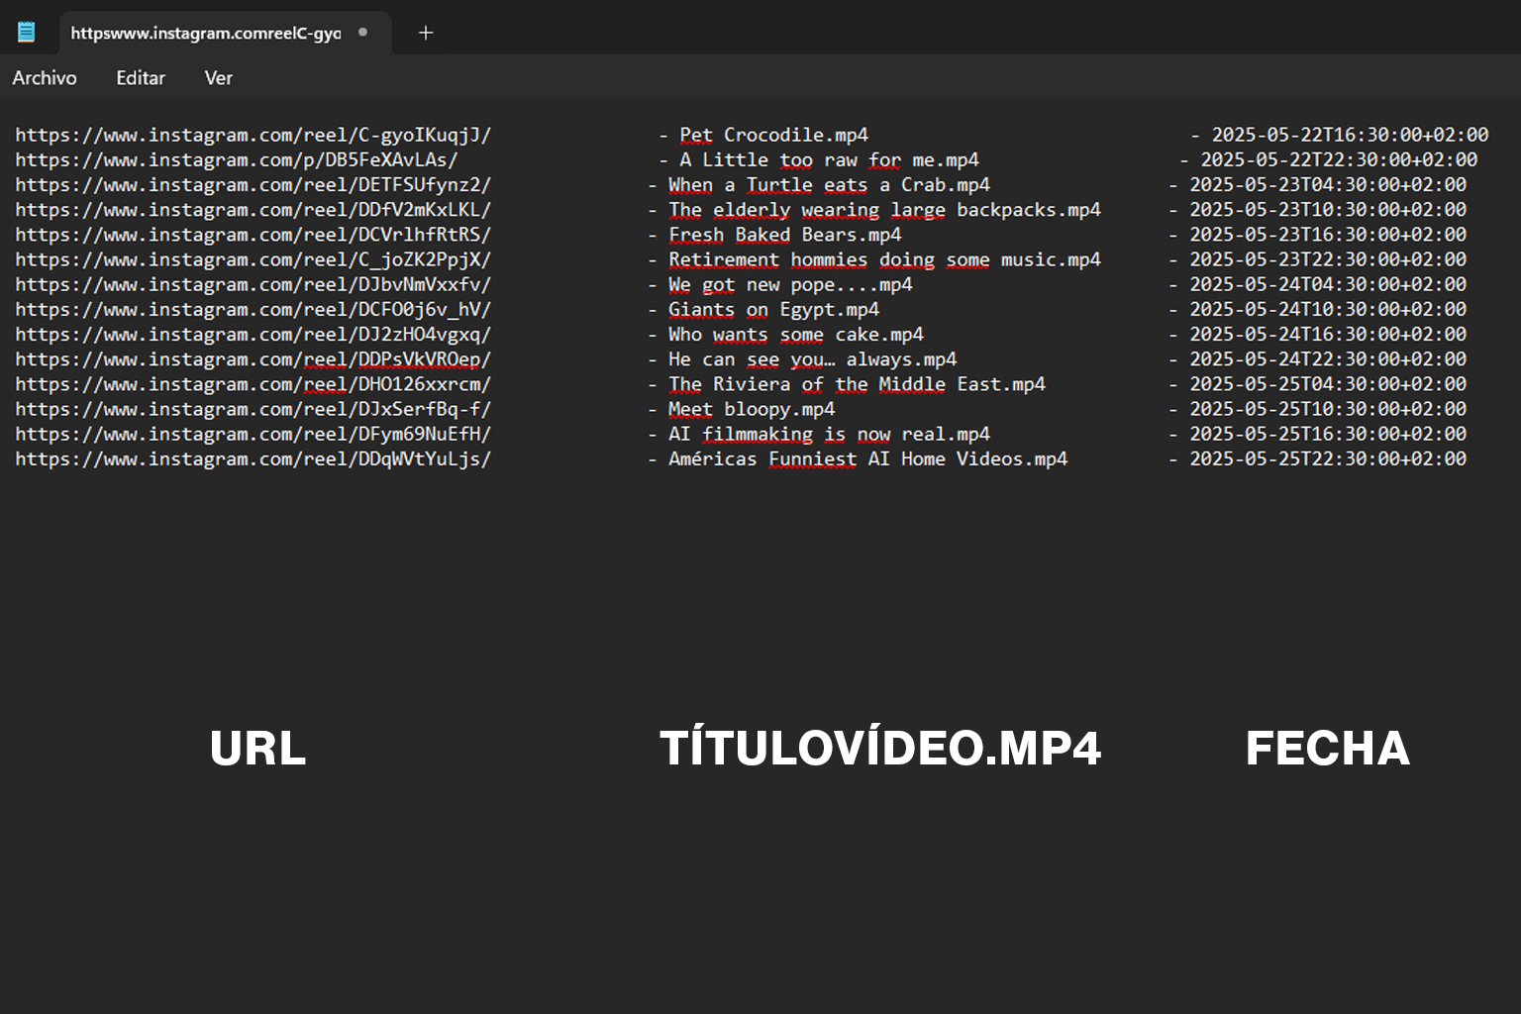Click the Notepad app icon

[27, 33]
